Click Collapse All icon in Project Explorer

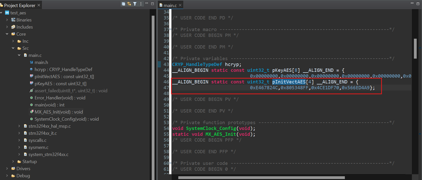point(123,4)
